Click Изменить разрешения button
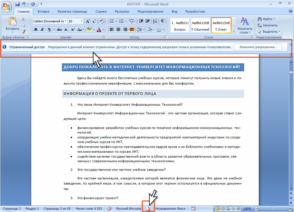Image resolution: width=294 pixels, height=212 pixels. pyautogui.click(x=258, y=47)
